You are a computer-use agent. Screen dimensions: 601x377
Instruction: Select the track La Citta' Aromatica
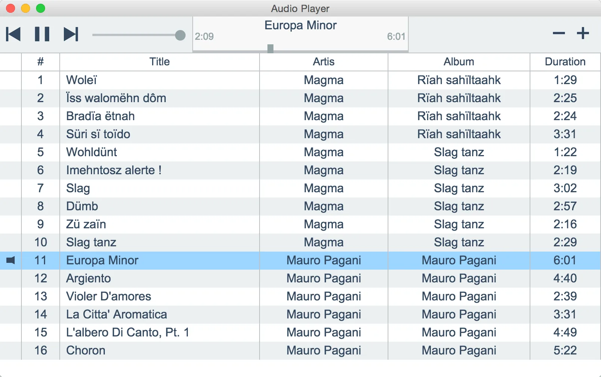click(x=116, y=314)
